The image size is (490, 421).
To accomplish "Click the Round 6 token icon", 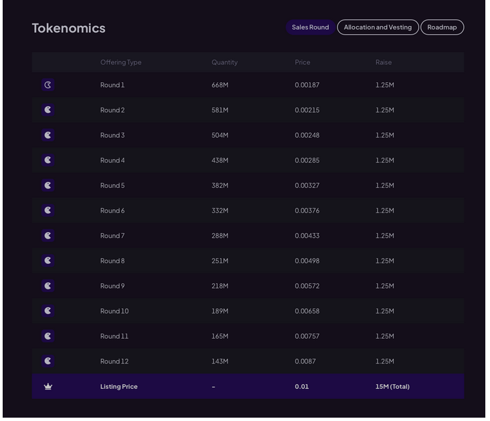I will coord(47,210).
